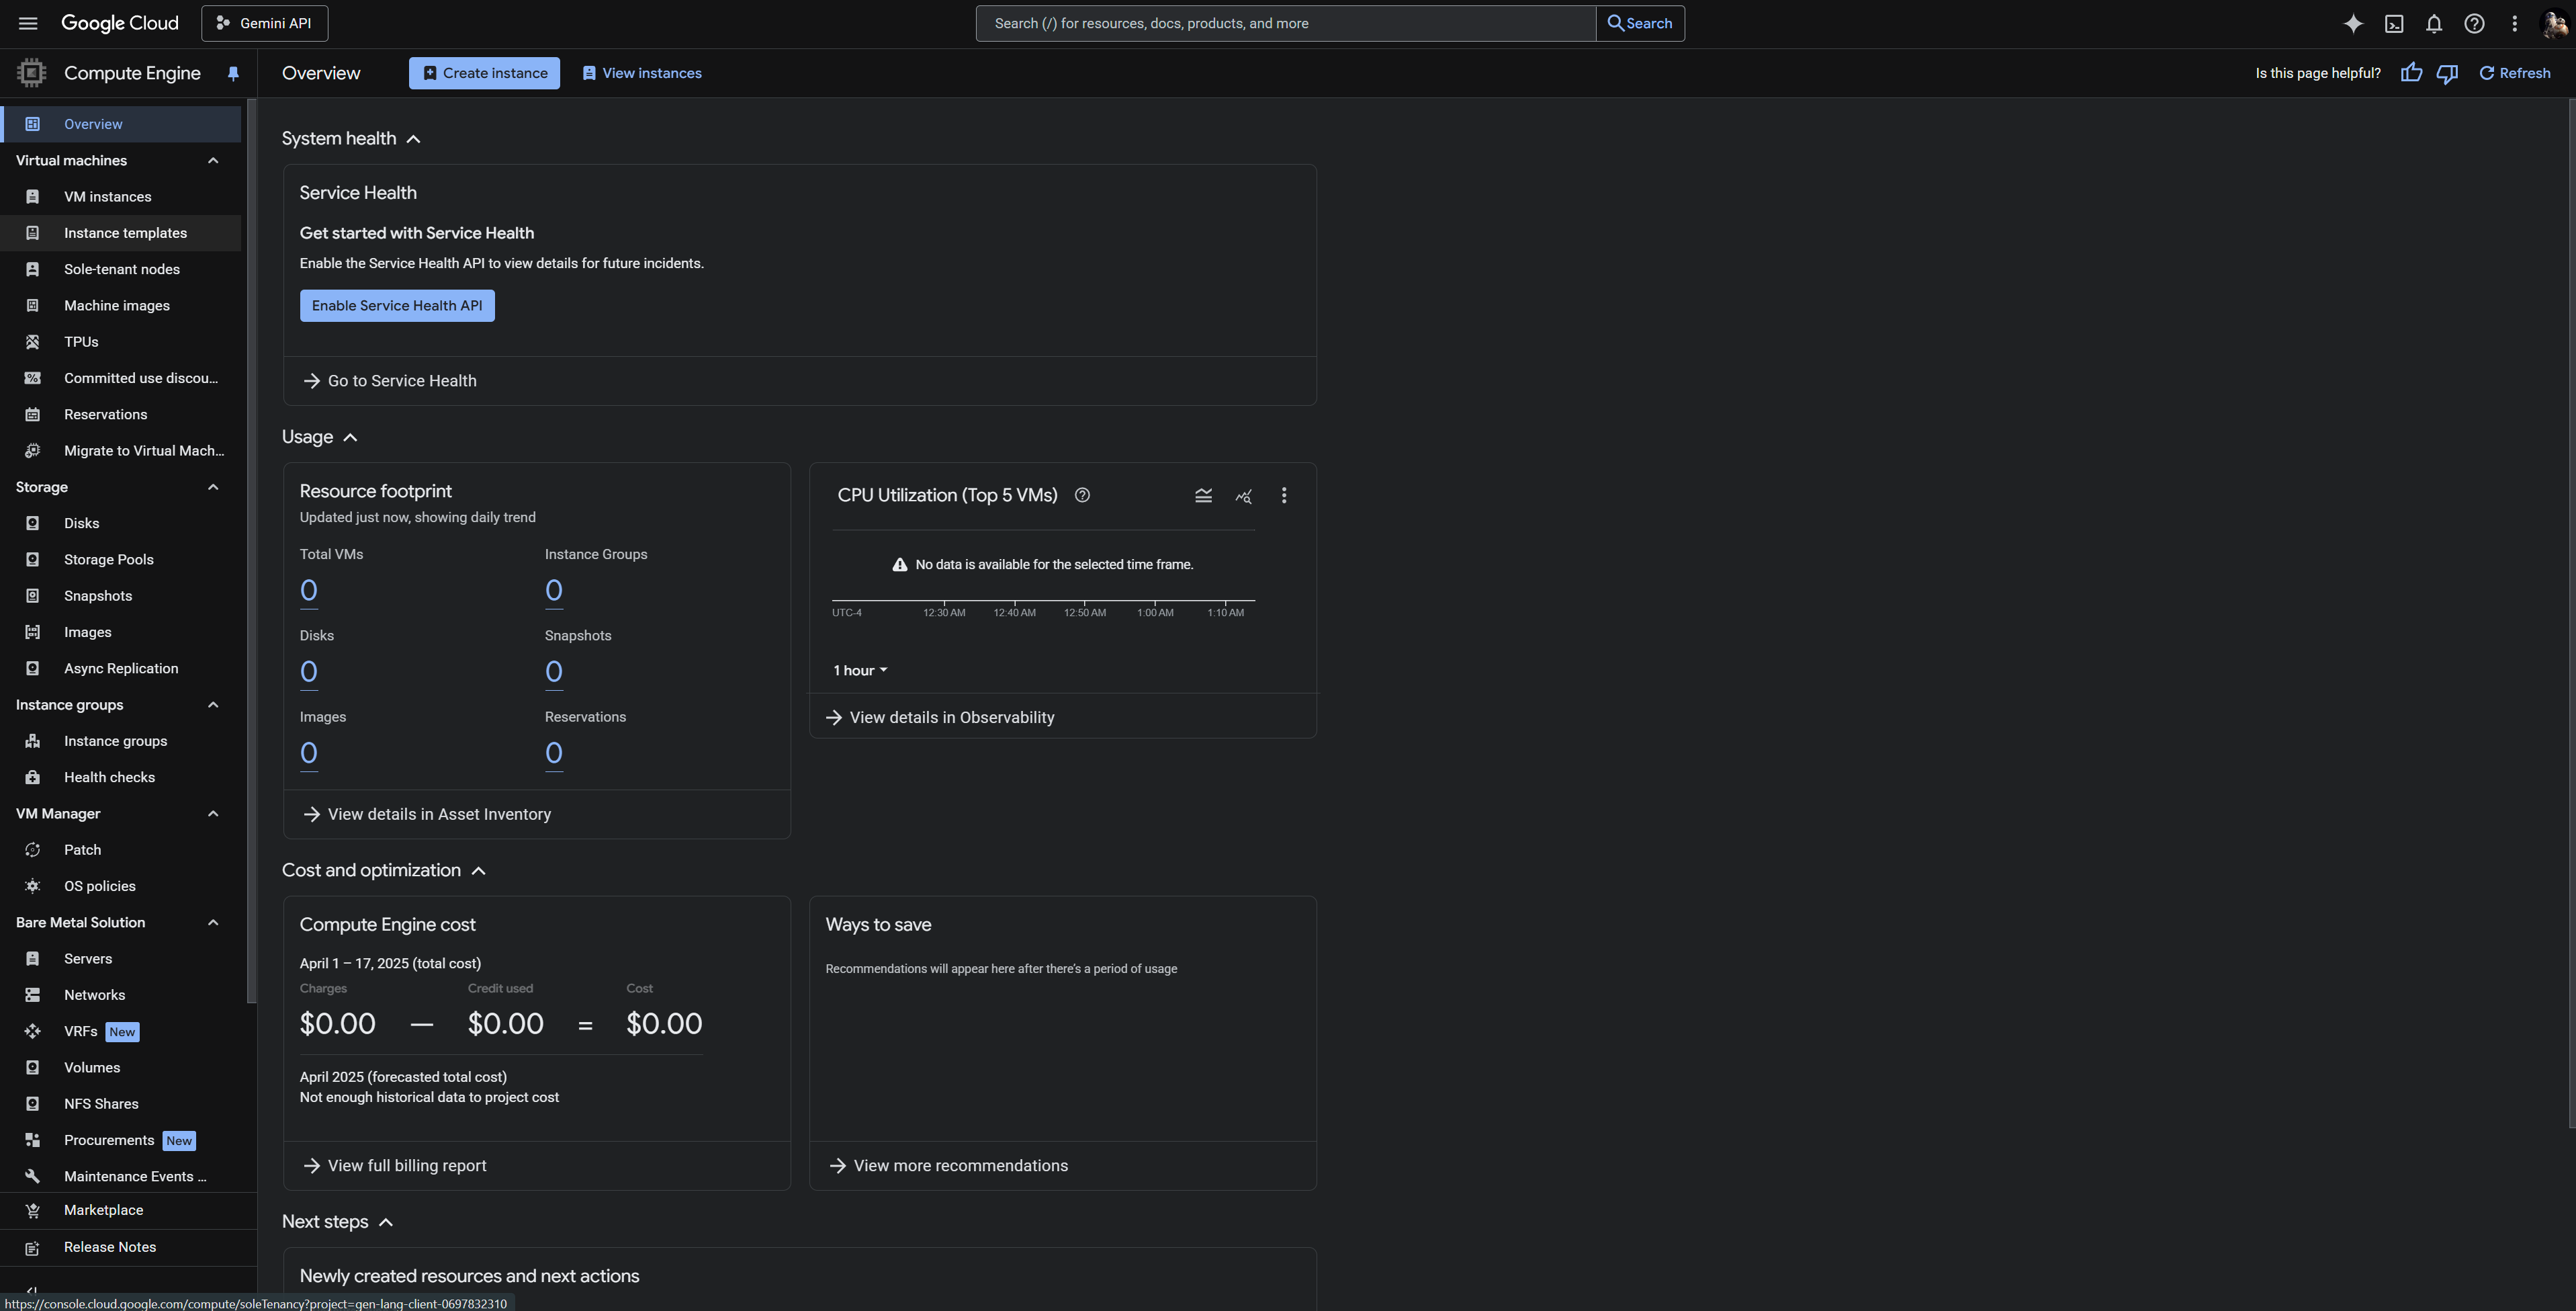Click the VRFs sidebar icon
The image size is (2576, 1311).
[x=32, y=1031]
